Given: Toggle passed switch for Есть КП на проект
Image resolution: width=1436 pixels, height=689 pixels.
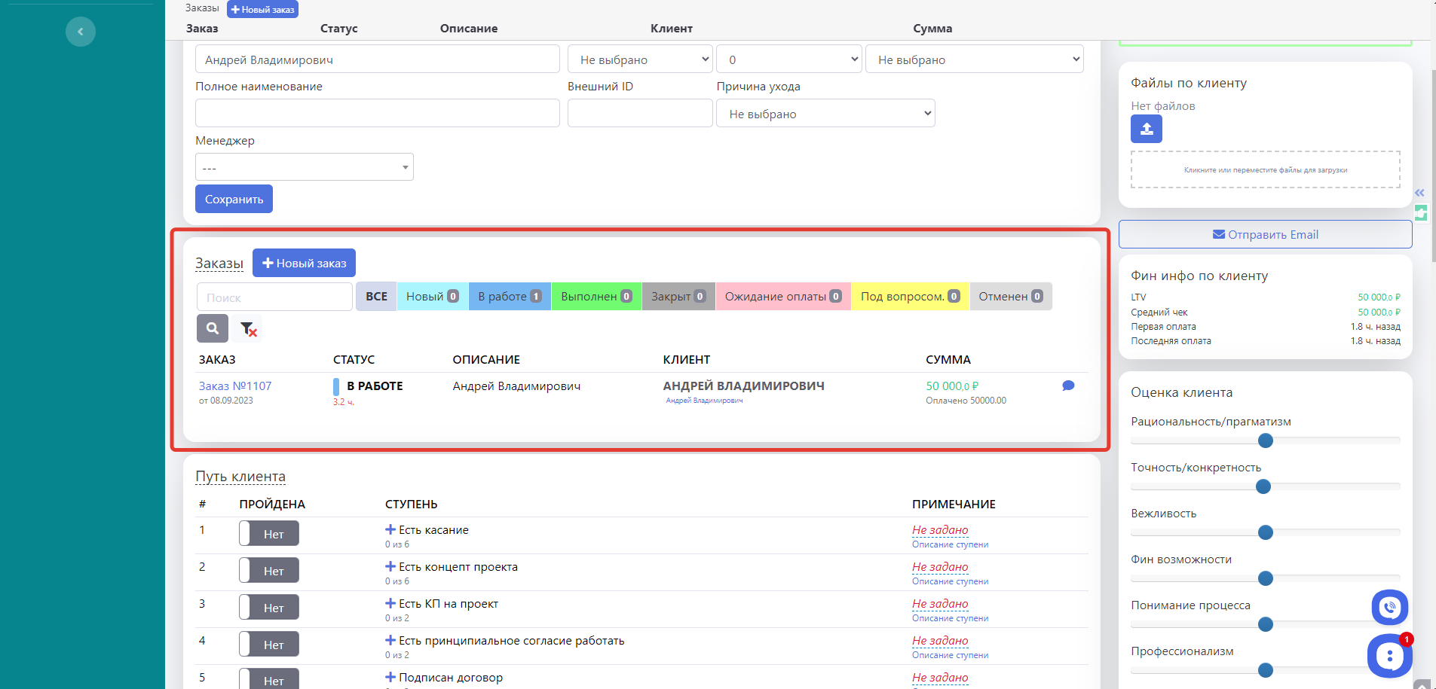Looking at the screenshot, I should point(269,608).
